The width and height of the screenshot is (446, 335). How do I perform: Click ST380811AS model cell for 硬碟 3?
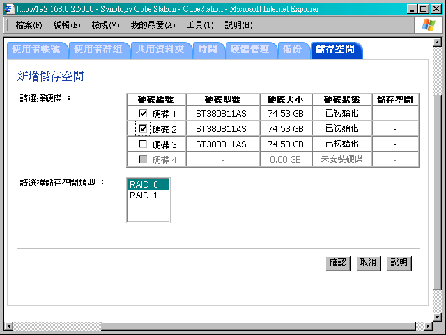click(x=223, y=144)
